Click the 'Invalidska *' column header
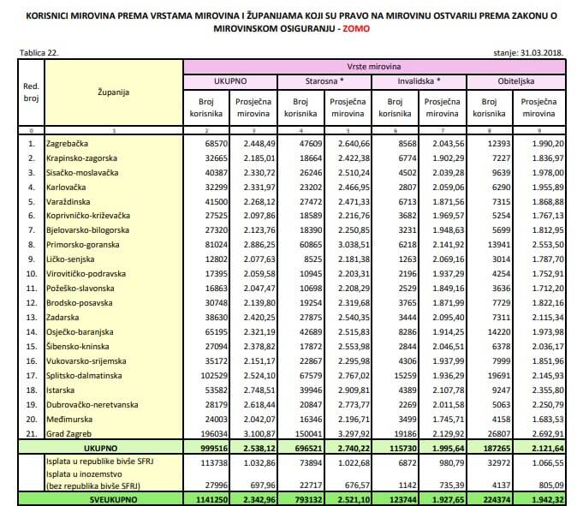This screenshot has width=577, height=506. (x=419, y=80)
